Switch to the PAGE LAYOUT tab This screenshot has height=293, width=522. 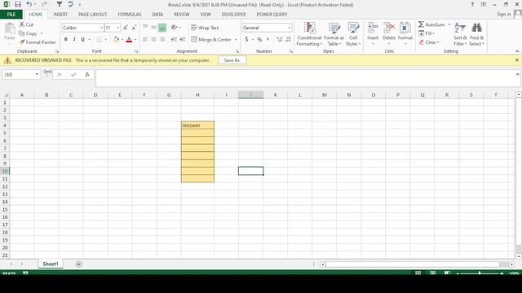[x=92, y=15]
